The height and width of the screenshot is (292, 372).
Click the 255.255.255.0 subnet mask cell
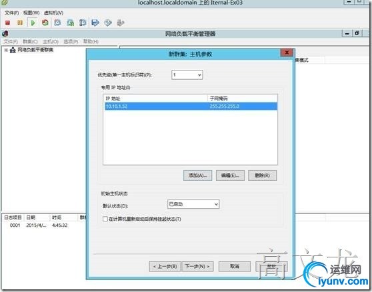click(224, 106)
